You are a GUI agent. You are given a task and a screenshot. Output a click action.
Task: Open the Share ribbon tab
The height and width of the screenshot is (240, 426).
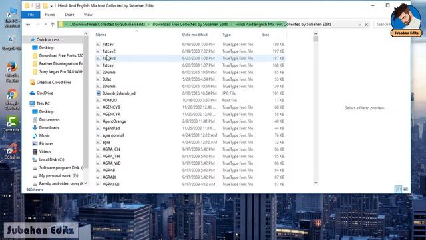pos(69,15)
